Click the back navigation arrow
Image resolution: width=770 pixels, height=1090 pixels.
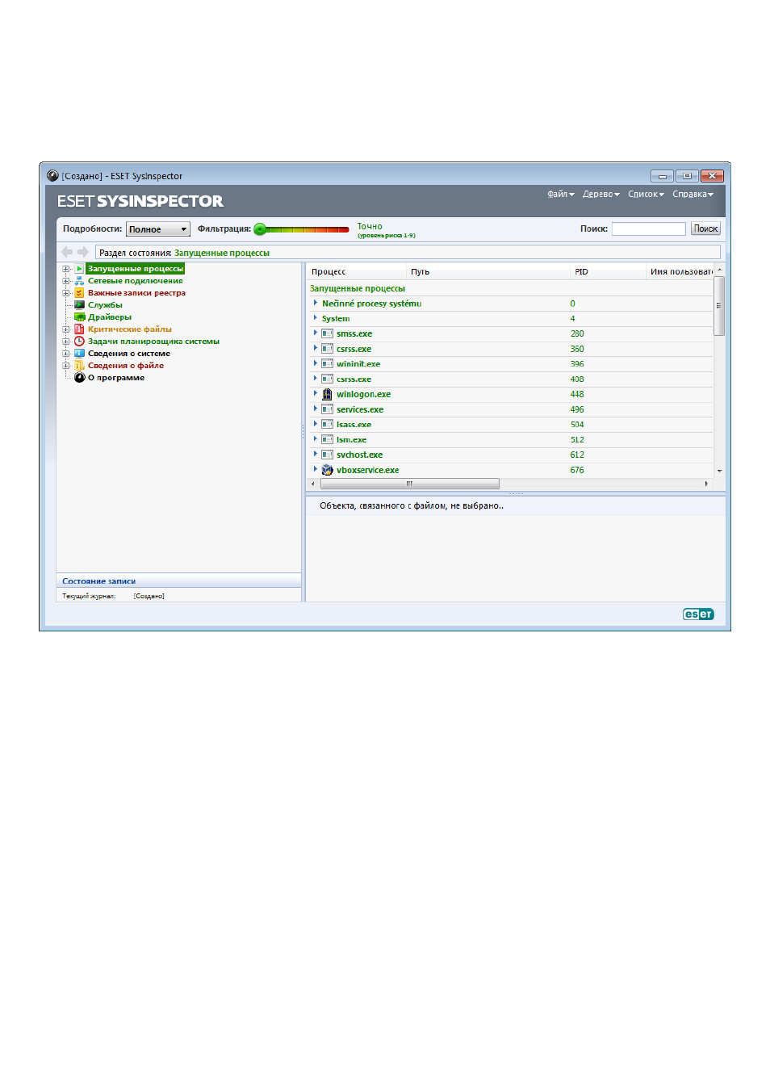pyautogui.click(x=68, y=252)
